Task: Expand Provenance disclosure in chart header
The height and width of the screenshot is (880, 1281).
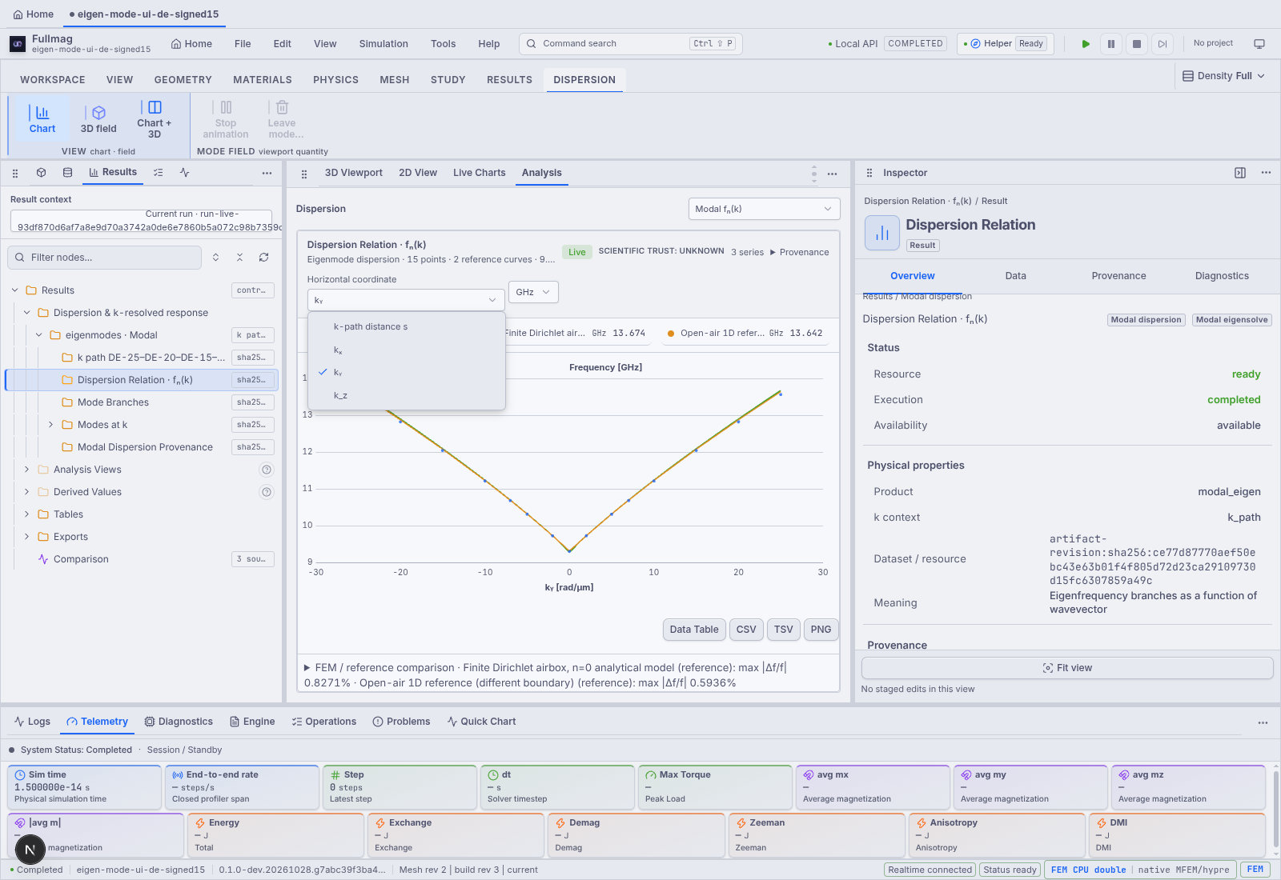Action: (799, 252)
